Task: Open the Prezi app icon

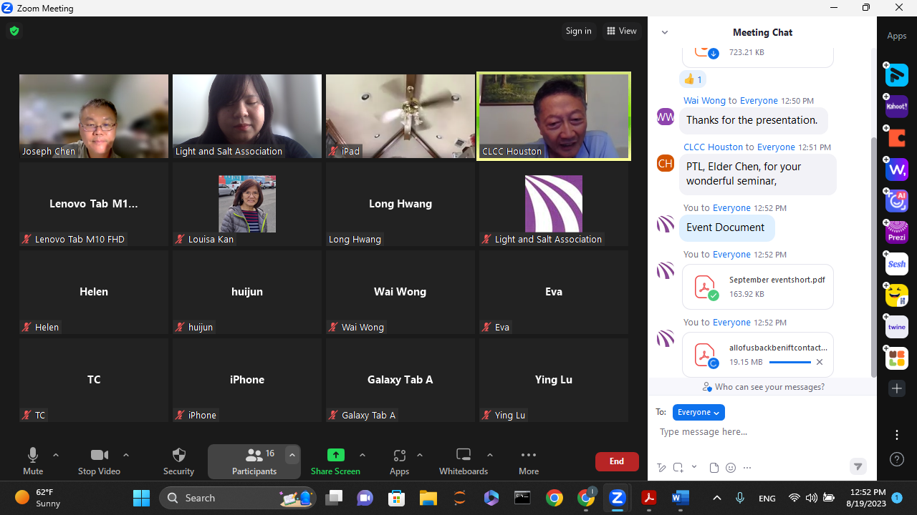Action: 897,232
